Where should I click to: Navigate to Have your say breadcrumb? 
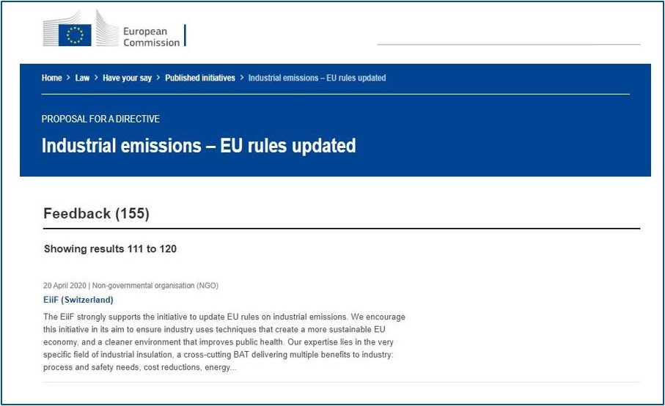point(128,78)
